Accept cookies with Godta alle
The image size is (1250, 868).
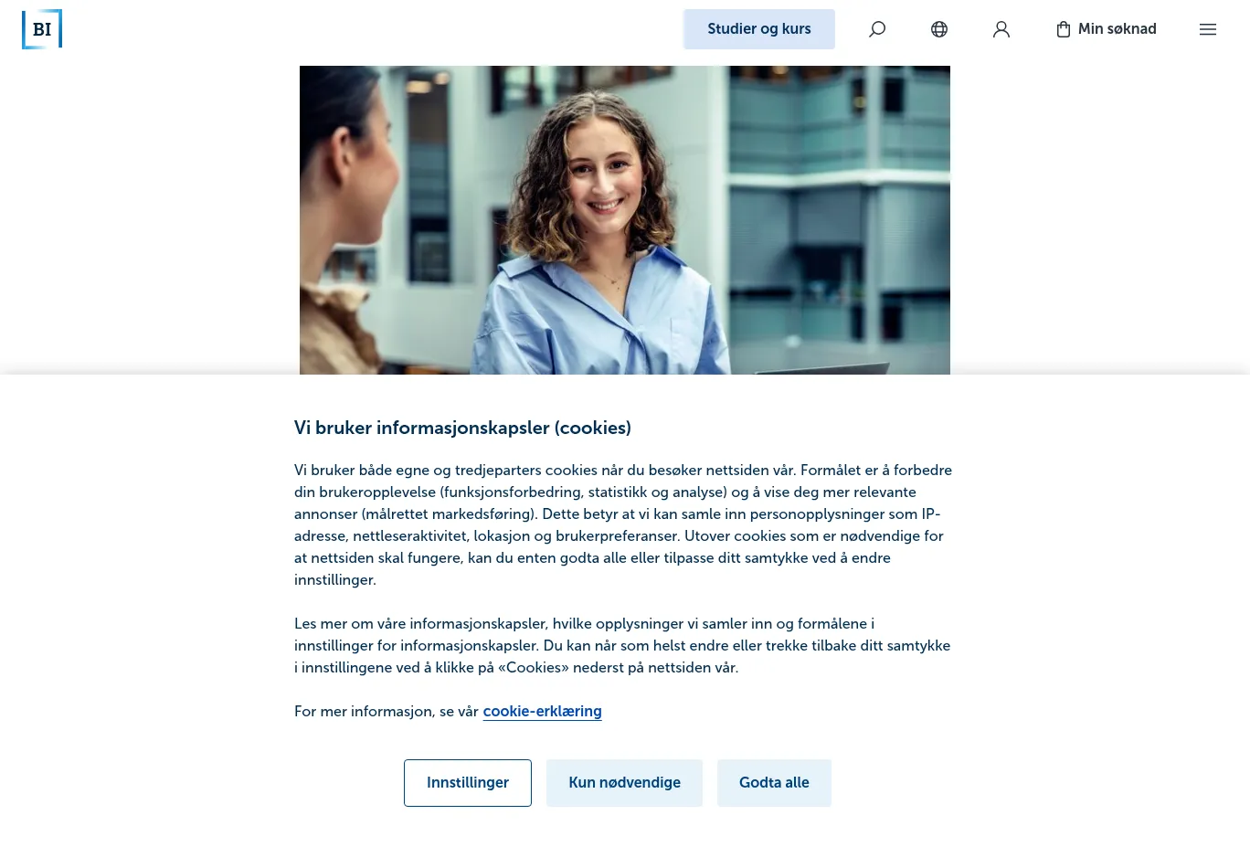tap(774, 783)
